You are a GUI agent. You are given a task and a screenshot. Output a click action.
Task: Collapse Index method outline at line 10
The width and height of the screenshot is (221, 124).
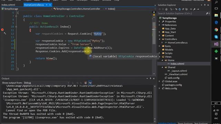[x=16, y=27]
